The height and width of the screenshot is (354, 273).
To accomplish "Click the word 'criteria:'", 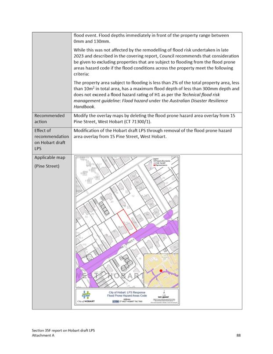I will 81,74.
